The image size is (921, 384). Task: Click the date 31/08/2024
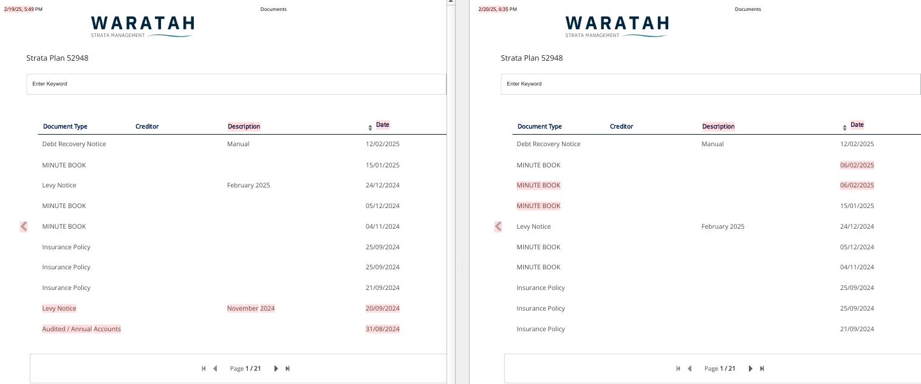pos(383,329)
